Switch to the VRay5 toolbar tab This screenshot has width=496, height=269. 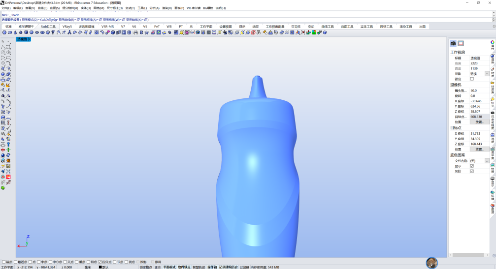(x=67, y=27)
